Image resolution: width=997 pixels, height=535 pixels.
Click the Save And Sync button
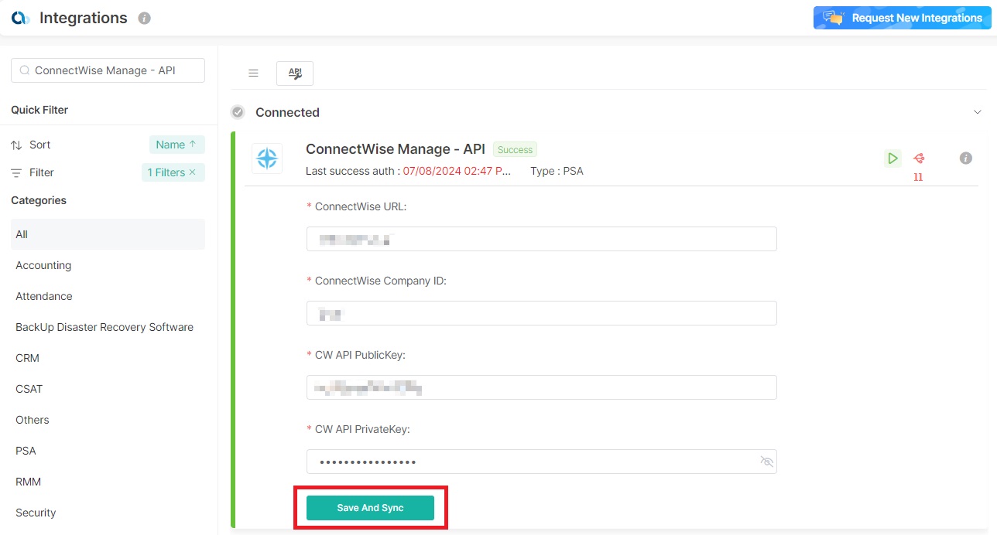pos(370,508)
